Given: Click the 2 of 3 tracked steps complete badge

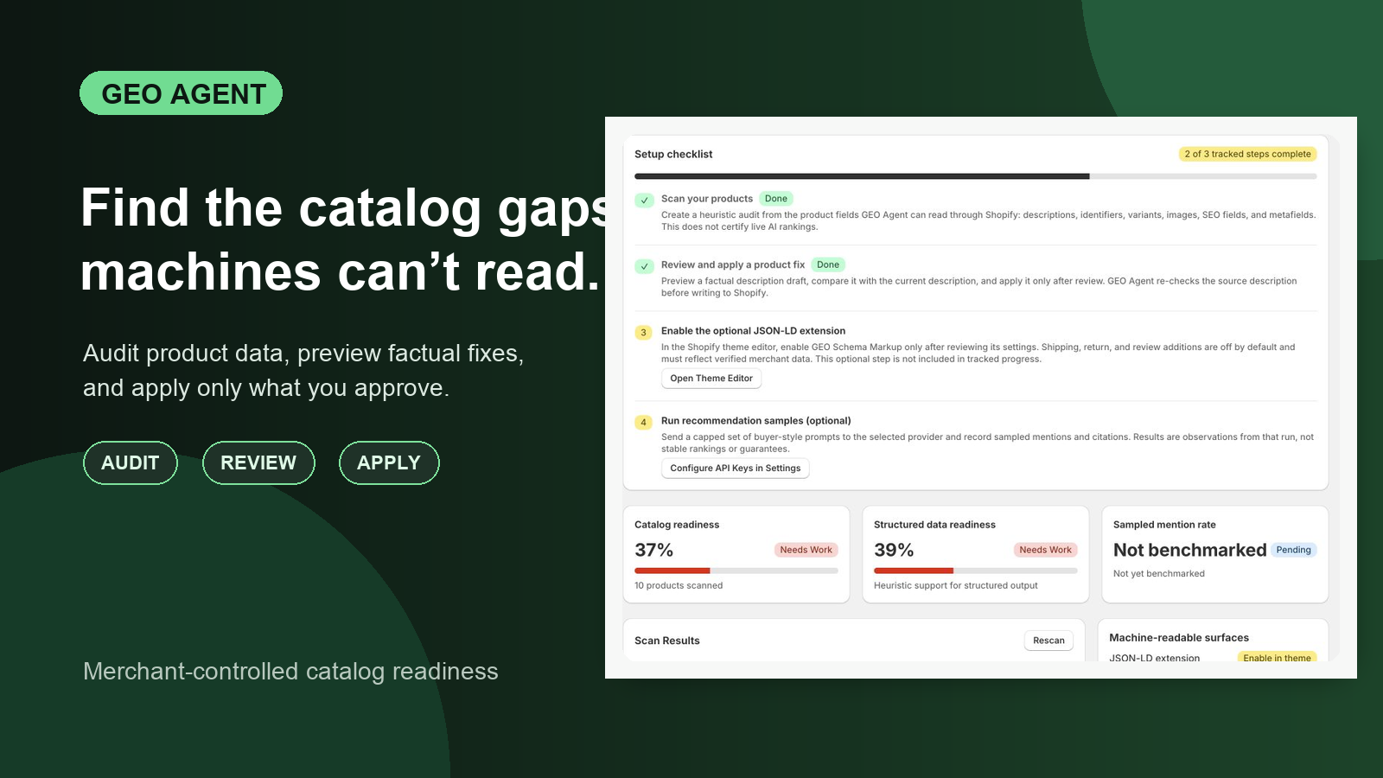Looking at the screenshot, I should 1247,154.
